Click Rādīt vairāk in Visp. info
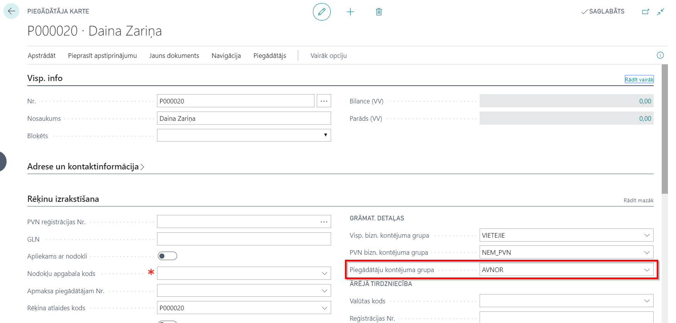This screenshot has height=323, width=676. tap(639, 79)
